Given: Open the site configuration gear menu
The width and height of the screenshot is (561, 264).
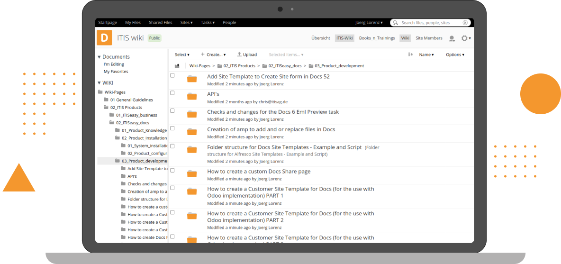Looking at the screenshot, I should [465, 38].
